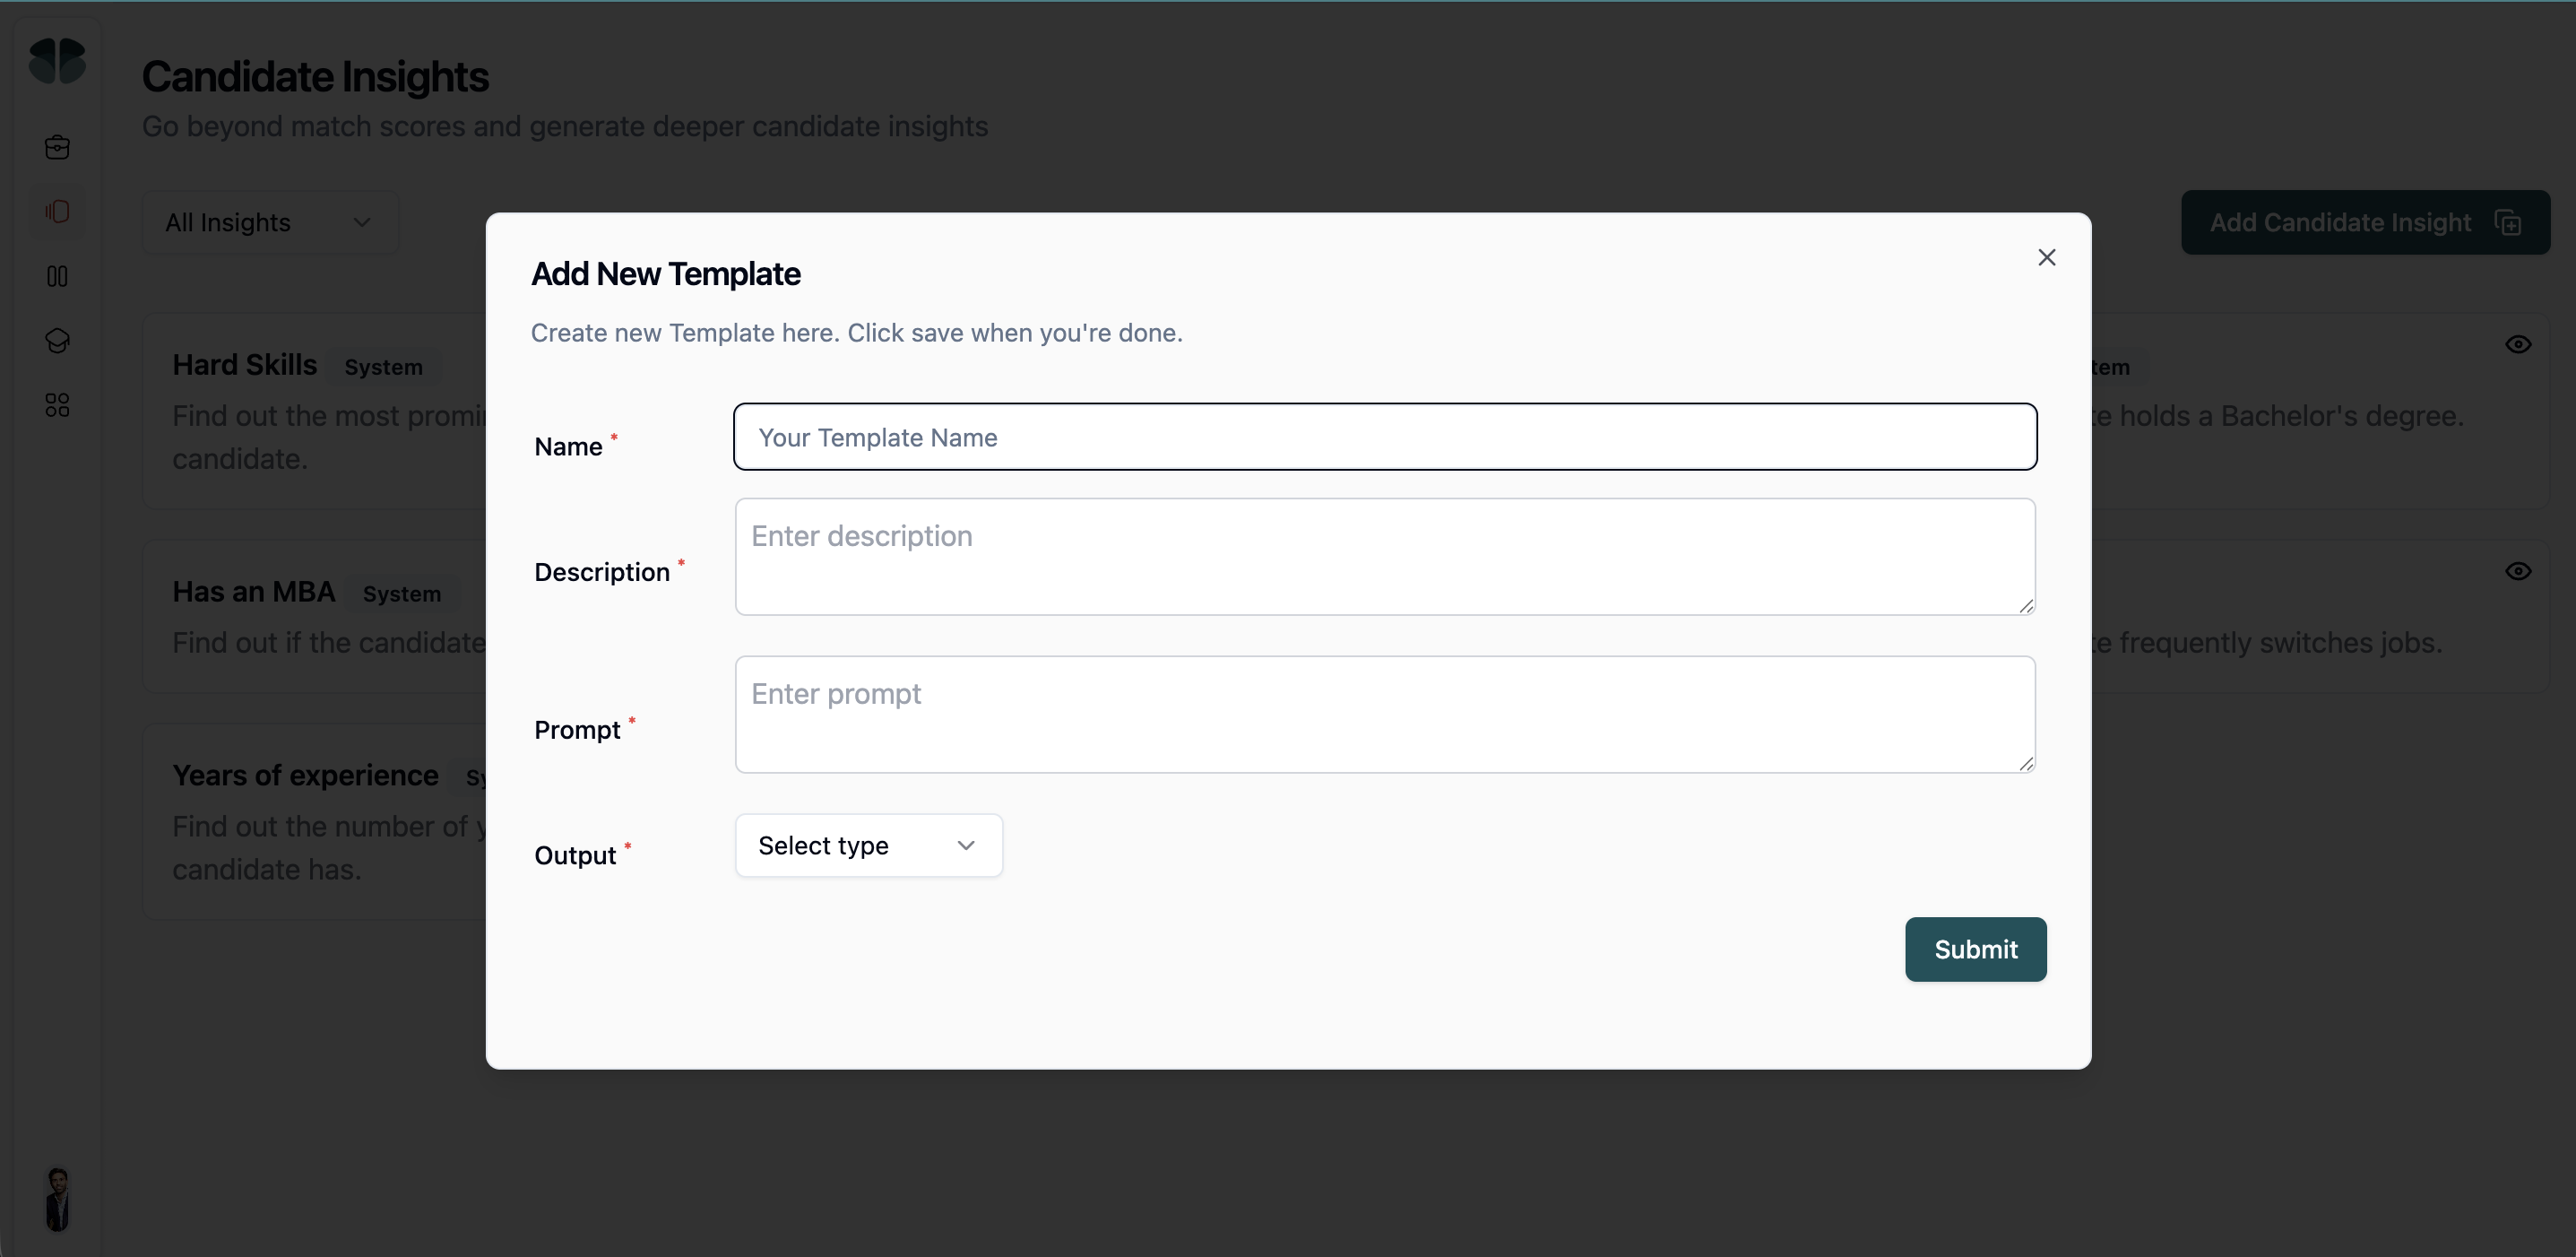The image size is (2576, 1257).
Task: Click into the Enter description textarea
Action: (1385, 556)
